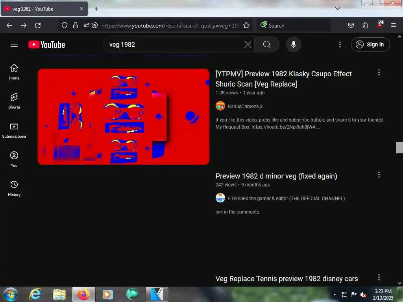Open YouTube settings three-dot menu
Image resolution: width=403 pixels, height=302 pixels.
pyautogui.click(x=340, y=44)
